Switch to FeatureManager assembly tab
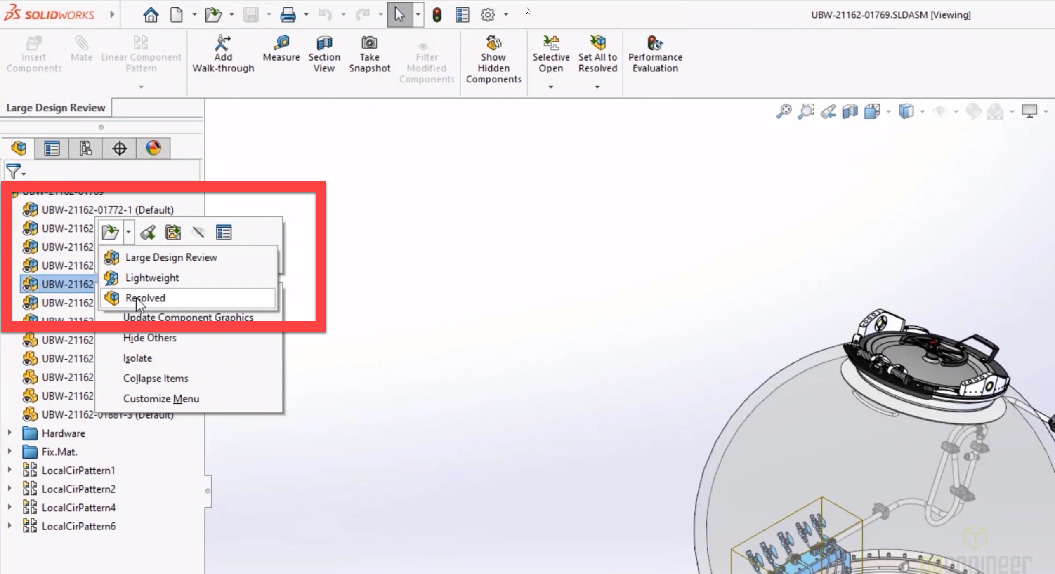The height and width of the screenshot is (574, 1055). pos(19,148)
